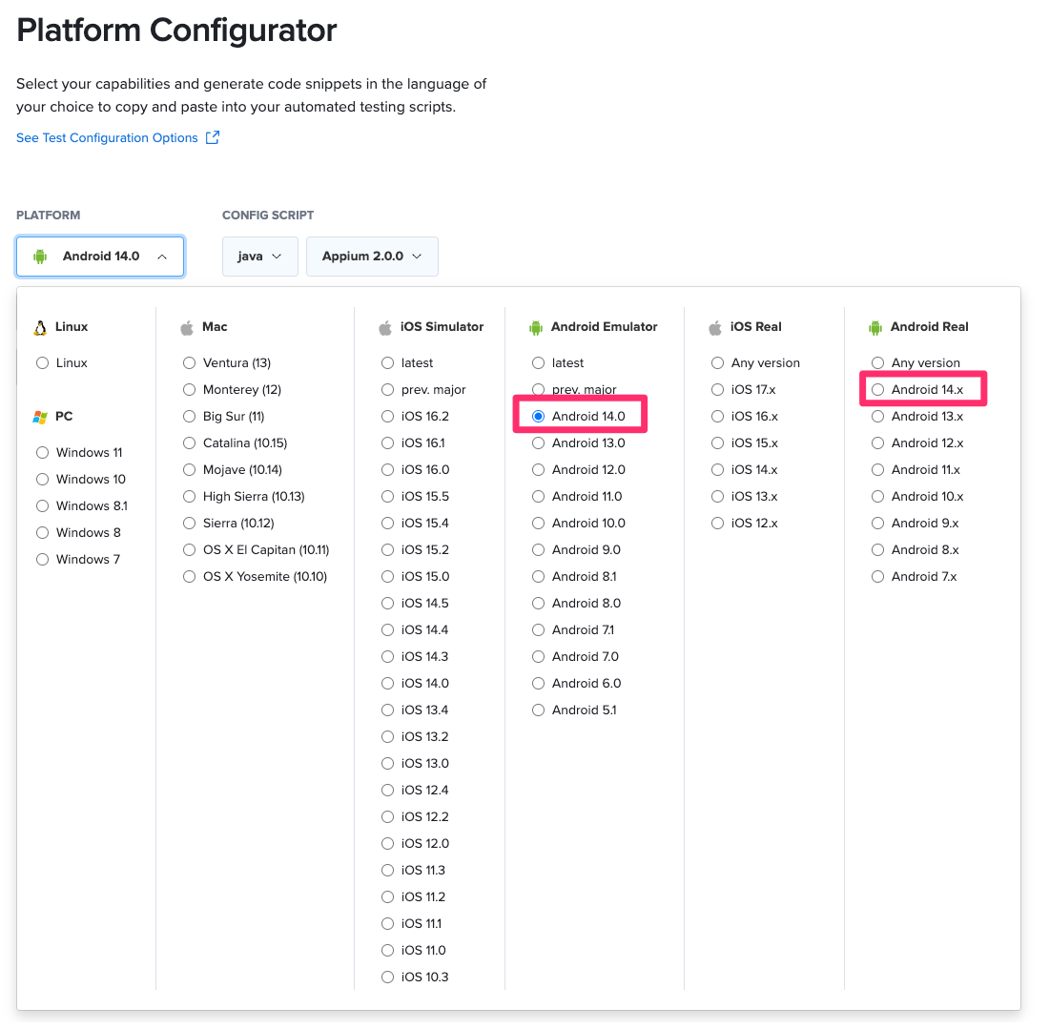Screen dimensions: 1049x1029
Task: Choose iOS 12.x real device
Action: (x=717, y=524)
